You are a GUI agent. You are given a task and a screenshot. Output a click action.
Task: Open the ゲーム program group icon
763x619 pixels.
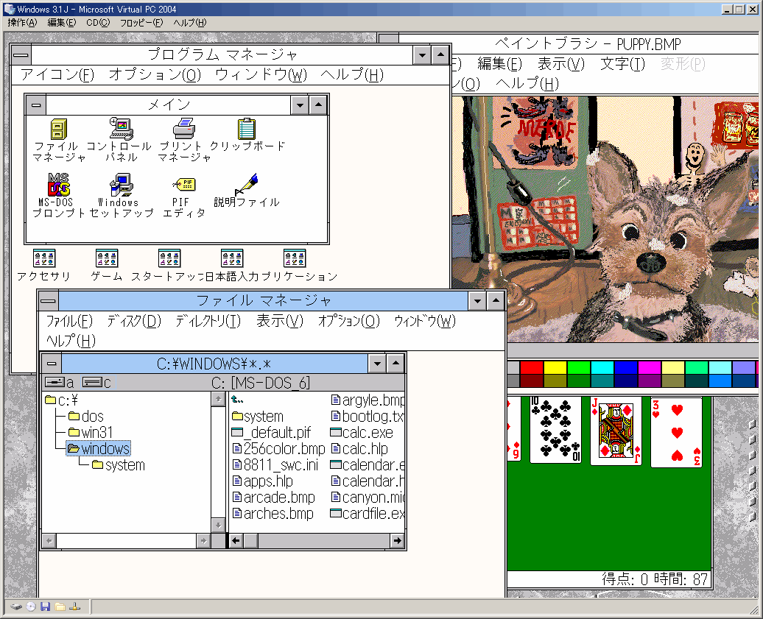click(x=107, y=258)
